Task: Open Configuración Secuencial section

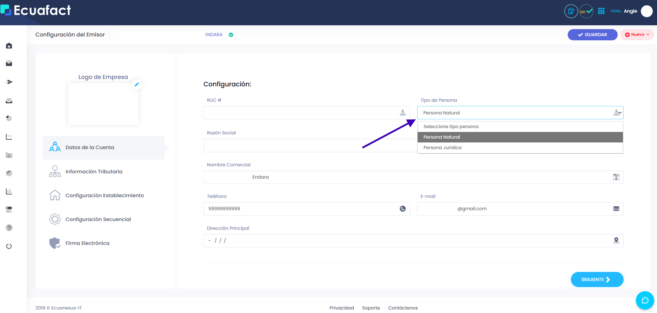Action: [98, 219]
